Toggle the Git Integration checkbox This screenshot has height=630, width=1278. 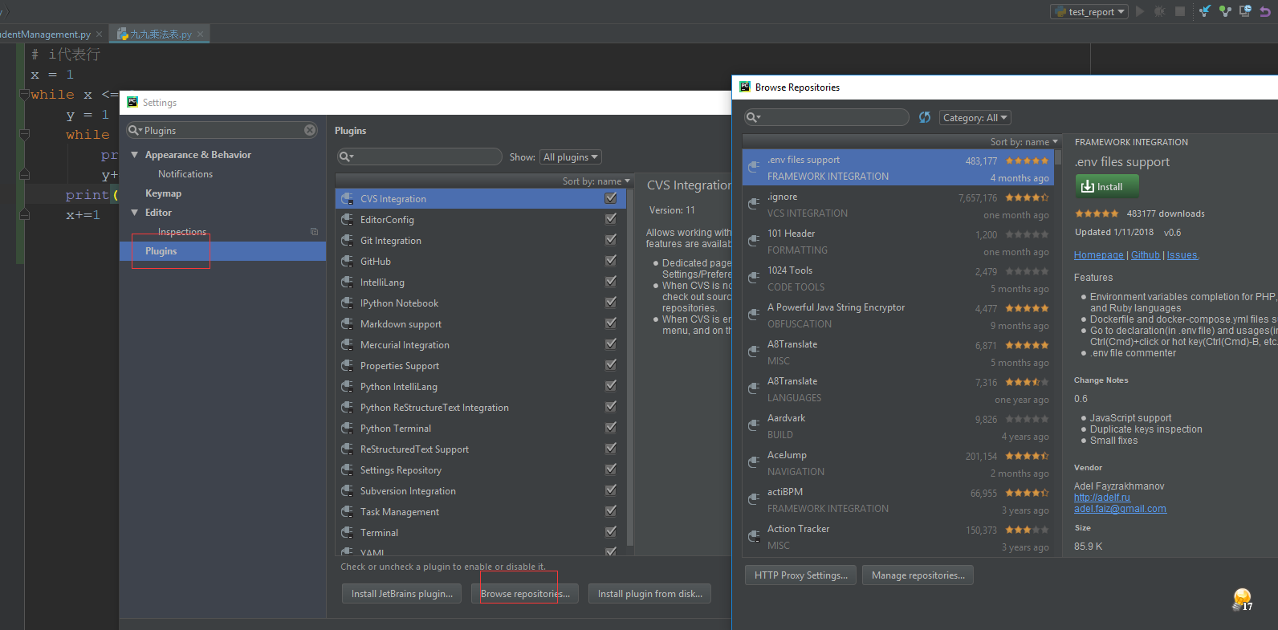coord(611,239)
